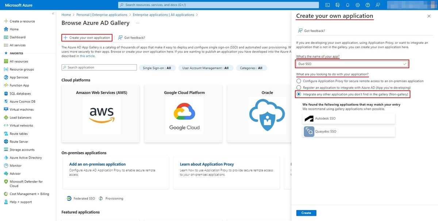Open the User Account Management filter
Viewport: 438px width, 221px height.
pyautogui.click(x=205, y=68)
